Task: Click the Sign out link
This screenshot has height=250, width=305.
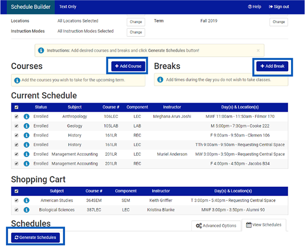Action: [279, 7]
